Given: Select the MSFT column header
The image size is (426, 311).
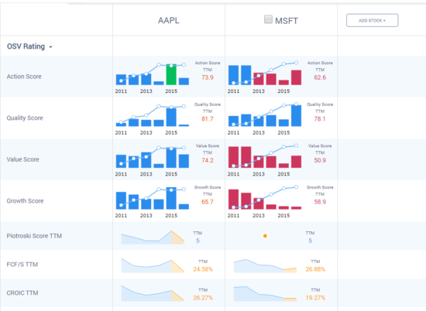Looking at the screenshot, I should click(x=287, y=21).
